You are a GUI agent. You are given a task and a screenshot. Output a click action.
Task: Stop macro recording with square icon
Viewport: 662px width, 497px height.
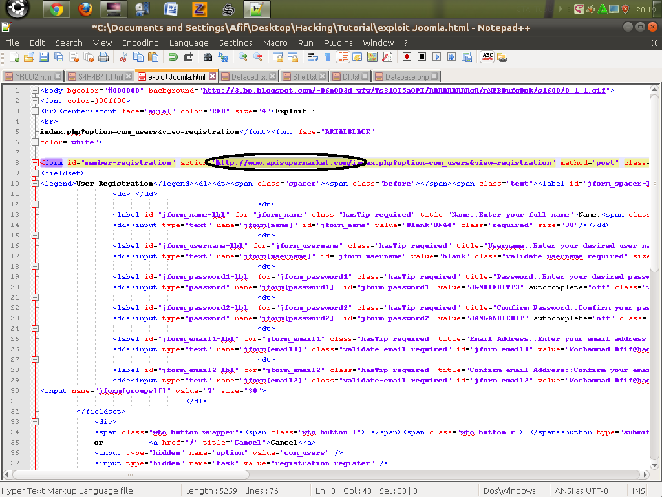tap(422, 57)
